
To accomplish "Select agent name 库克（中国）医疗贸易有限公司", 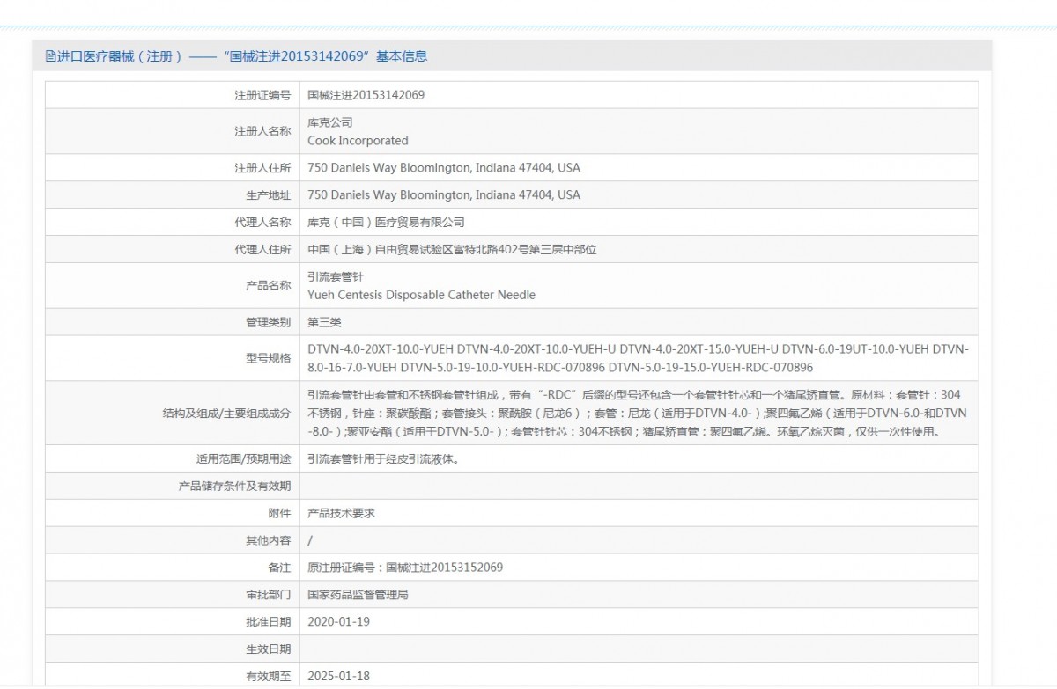I will (x=386, y=223).
